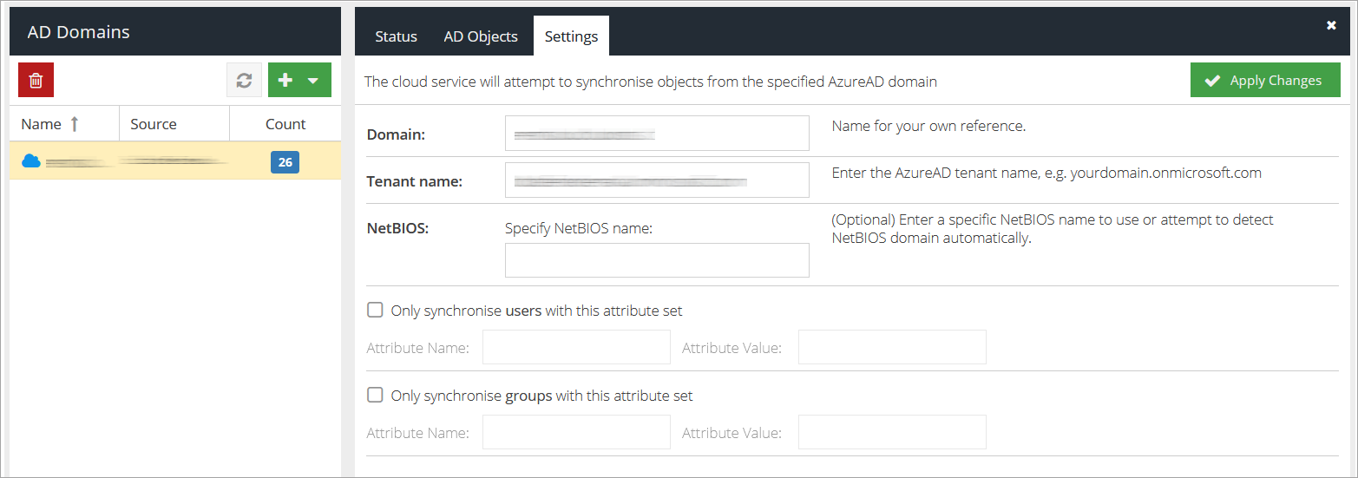Click the Domain name input field
Viewport: 1358px width, 478px height.
pyautogui.click(x=657, y=134)
